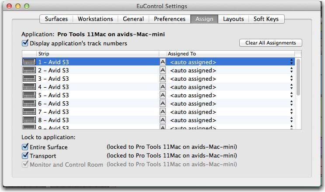Select the row labeled 3 - Avid S3
The image size is (325, 192).
(x=158, y=79)
